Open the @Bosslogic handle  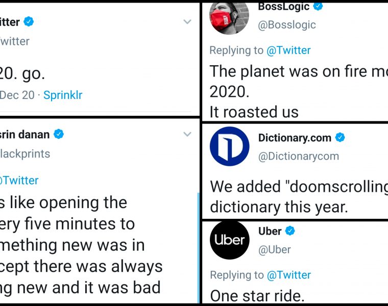point(287,25)
